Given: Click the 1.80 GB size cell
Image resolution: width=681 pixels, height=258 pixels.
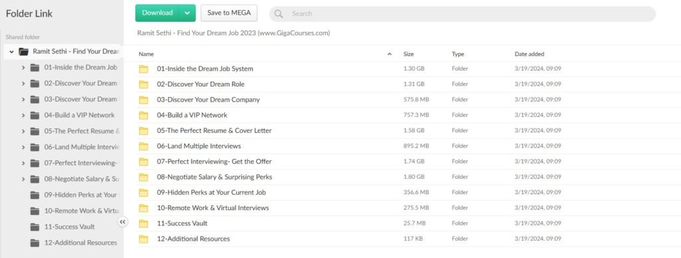Looking at the screenshot, I should (x=414, y=178).
